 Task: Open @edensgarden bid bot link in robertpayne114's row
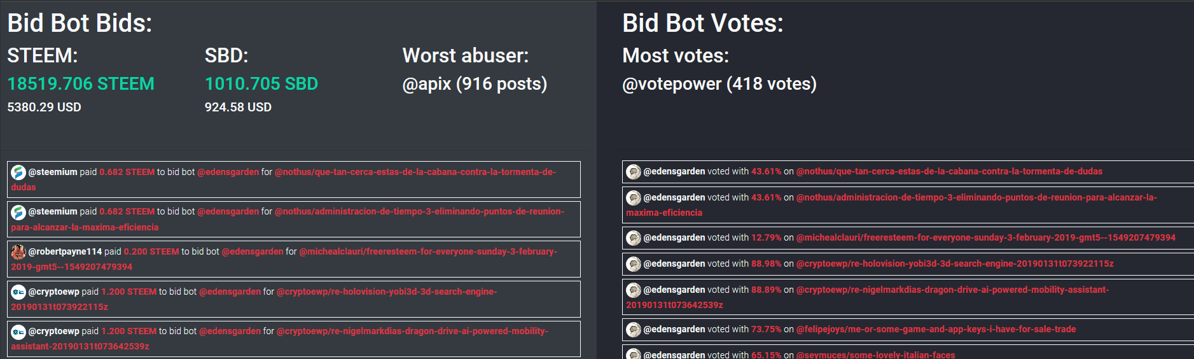pos(253,251)
